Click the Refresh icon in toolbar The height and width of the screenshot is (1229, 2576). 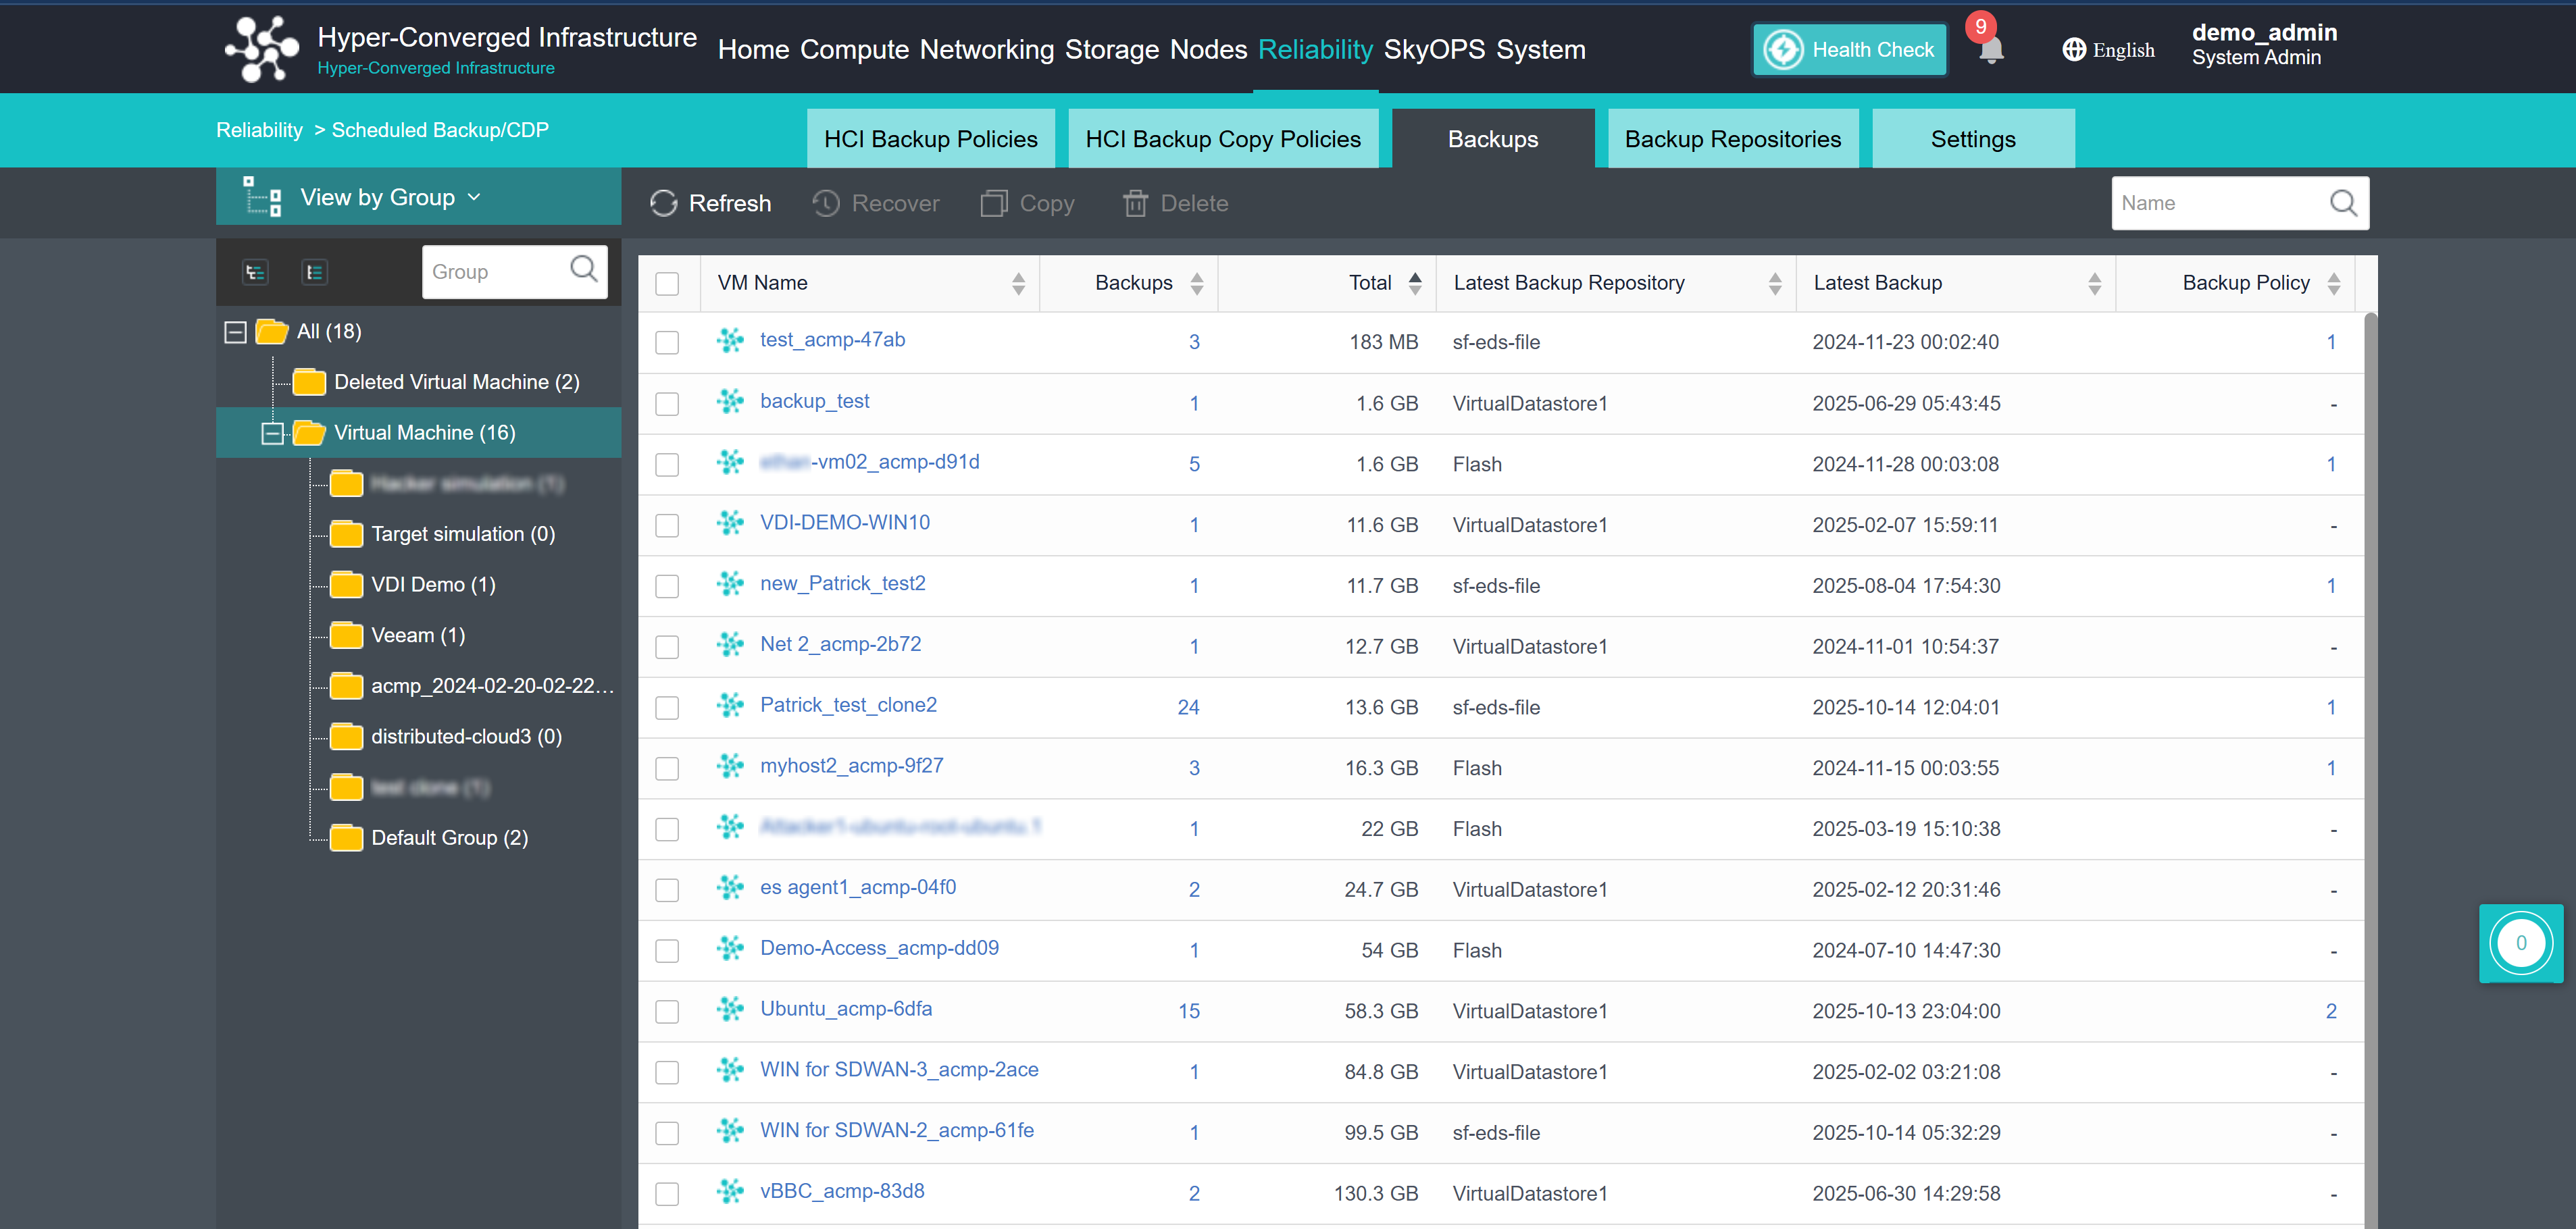click(x=663, y=204)
